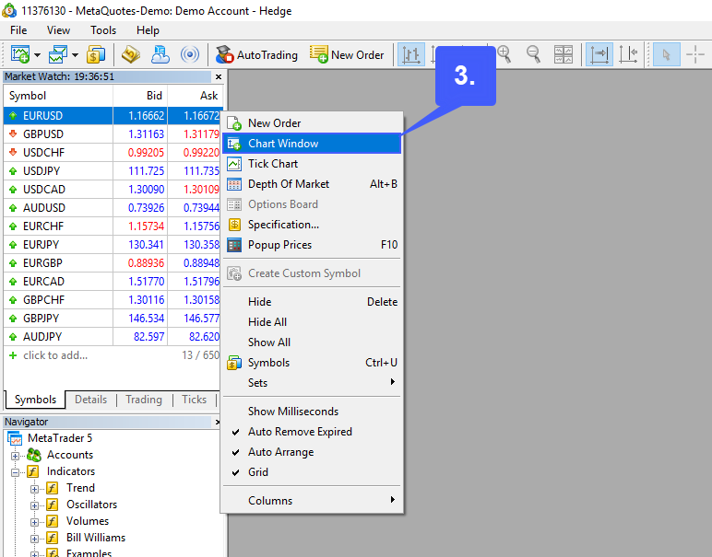Switch to the Ticks tab
712x557 pixels.
point(195,400)
